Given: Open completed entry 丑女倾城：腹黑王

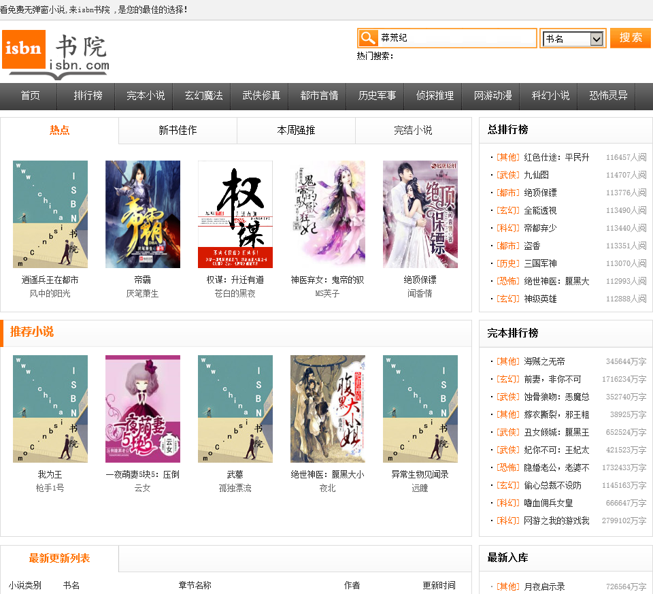Looking at the screenshot, I should pyautogui.click(x=556, y=432).
